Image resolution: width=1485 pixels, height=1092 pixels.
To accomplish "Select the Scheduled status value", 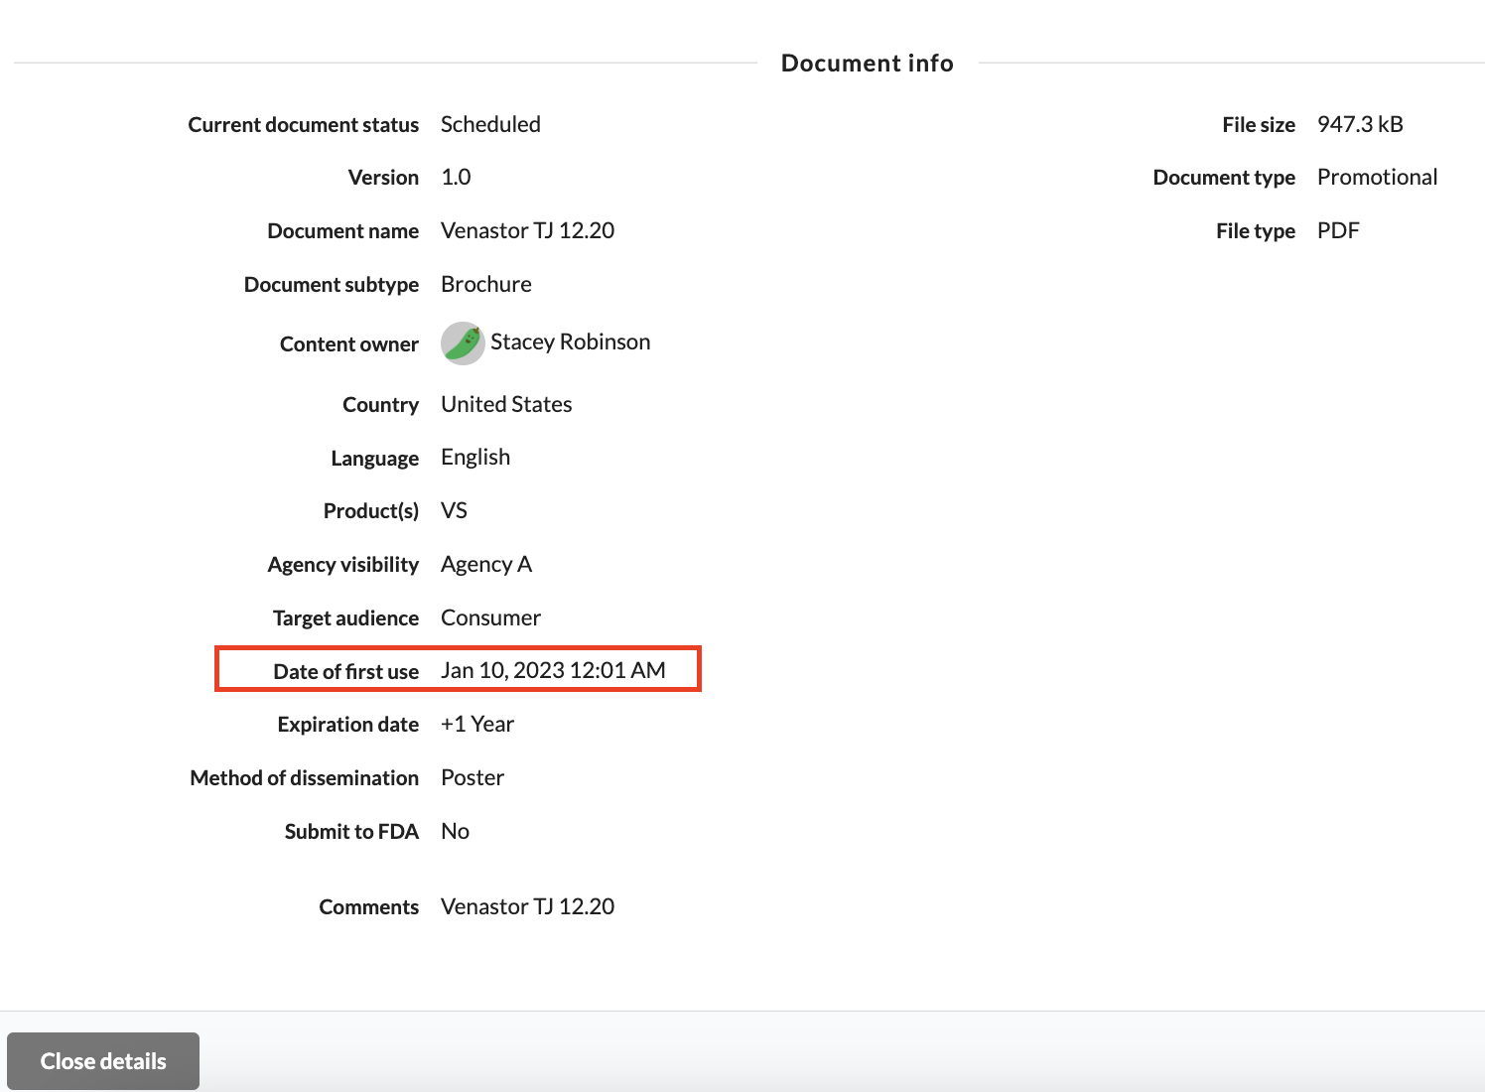I will coord(490,124).
